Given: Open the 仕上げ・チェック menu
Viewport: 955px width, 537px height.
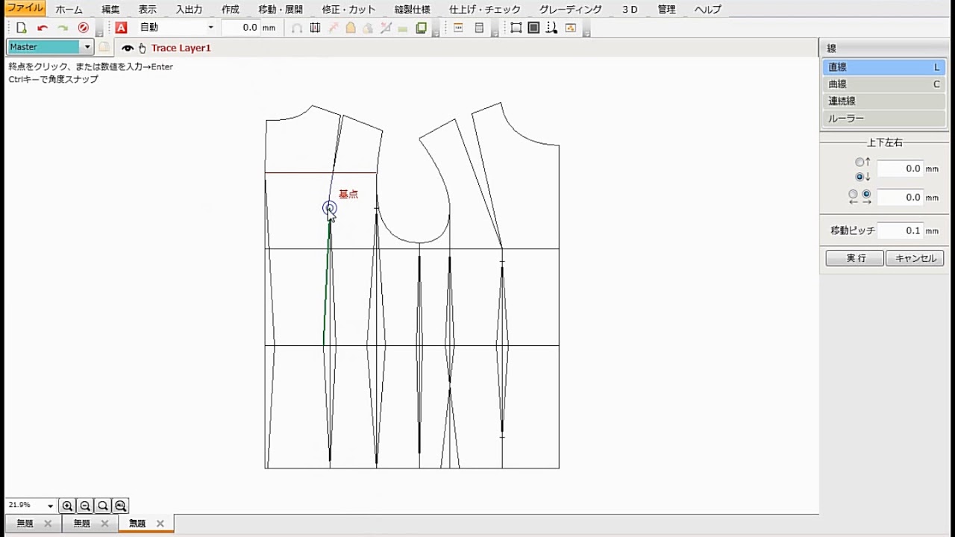Looking at the screenshot, I should click(x=485, y=10).
